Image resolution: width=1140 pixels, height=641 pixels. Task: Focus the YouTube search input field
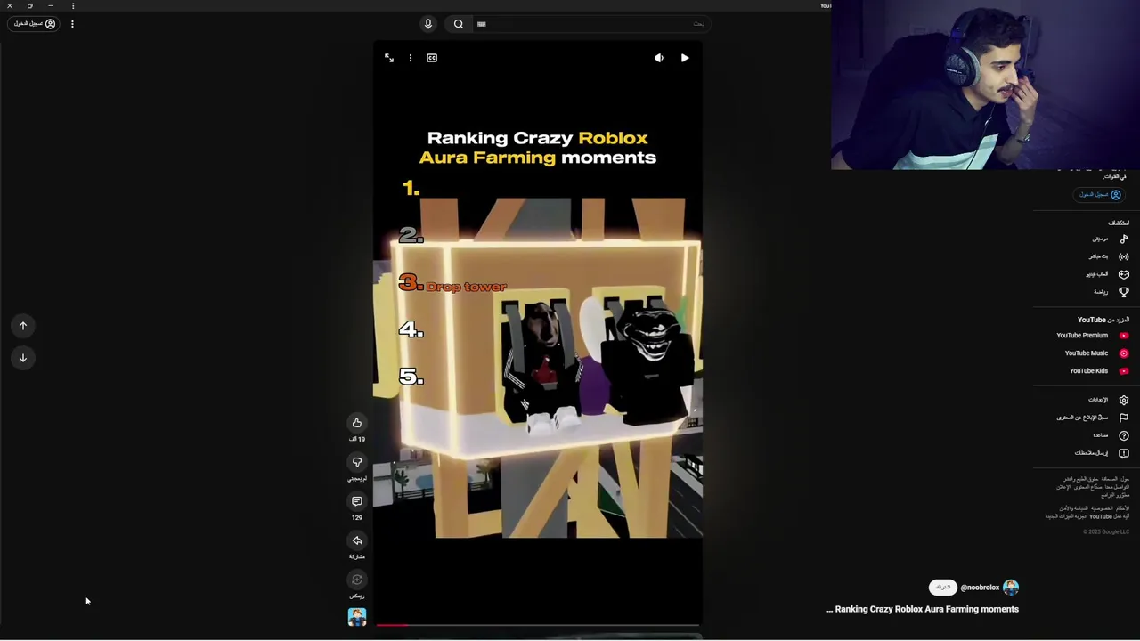pyautogui.click(x=591, y=24)
